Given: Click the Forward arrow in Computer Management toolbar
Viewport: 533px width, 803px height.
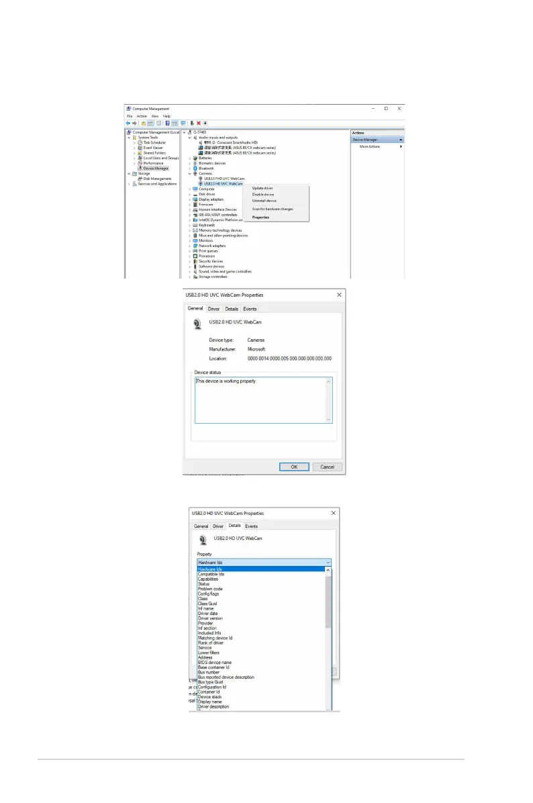Looking at the screenshot, I should point(135,124).
